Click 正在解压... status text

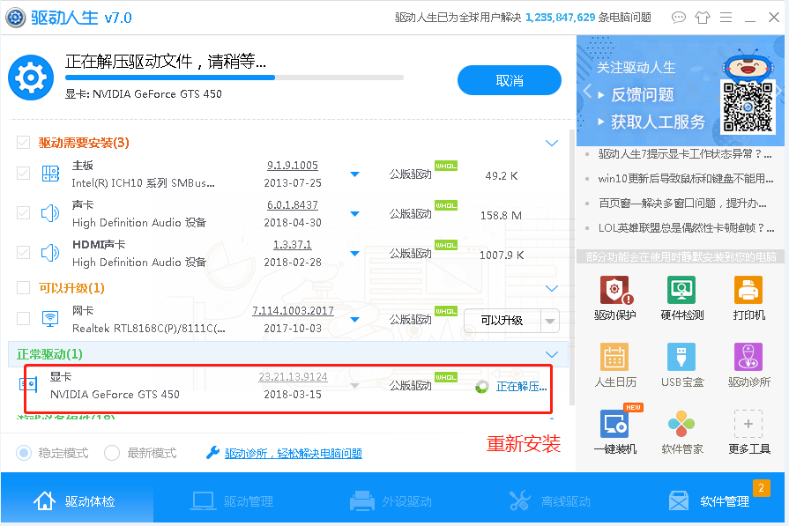pyautogui.click(x=521, y=386)
